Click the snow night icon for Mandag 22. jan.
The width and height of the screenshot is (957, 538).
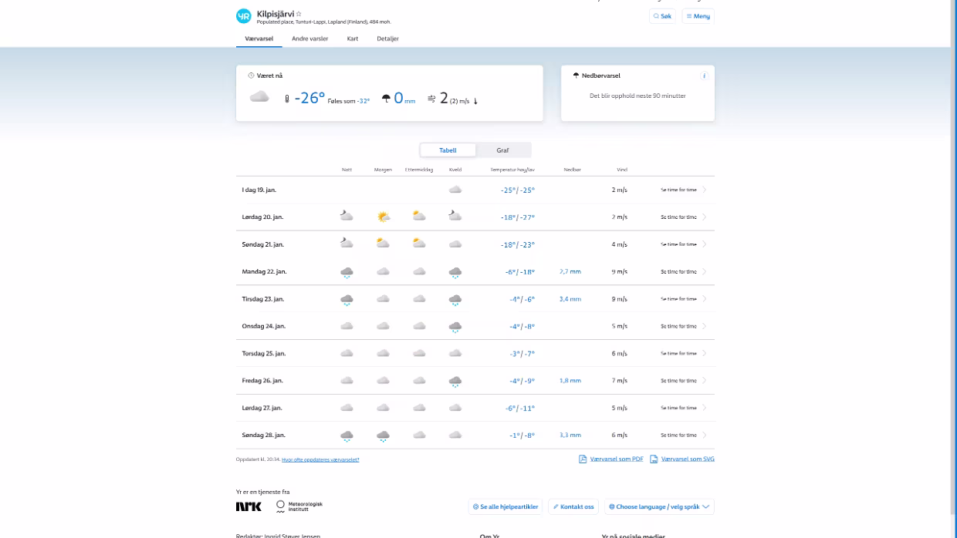coord(347,272)
